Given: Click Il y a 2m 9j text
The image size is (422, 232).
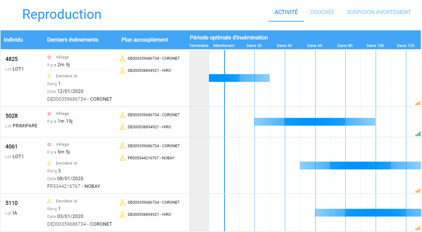Looking at the screenshot, I should click(58, 65).
